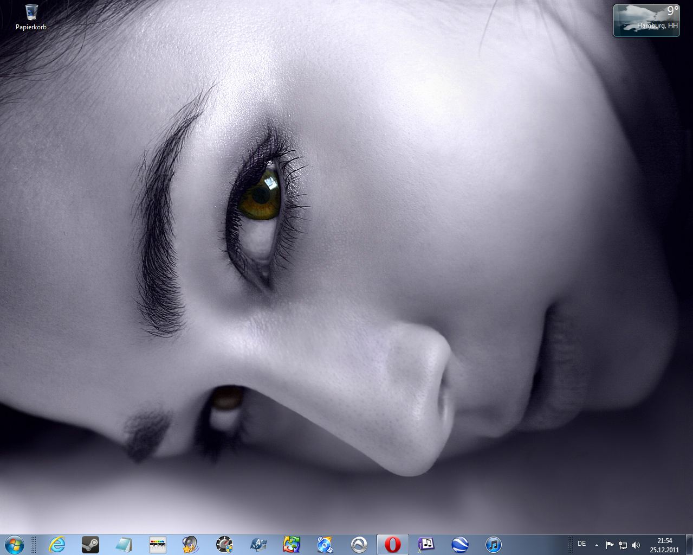Open the DE input language selector

point(581,544)
